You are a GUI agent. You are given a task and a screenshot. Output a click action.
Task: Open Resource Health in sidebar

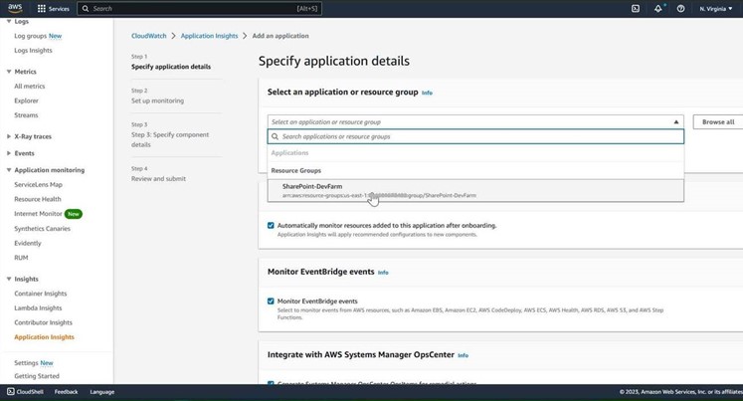[x=38, y=199]
